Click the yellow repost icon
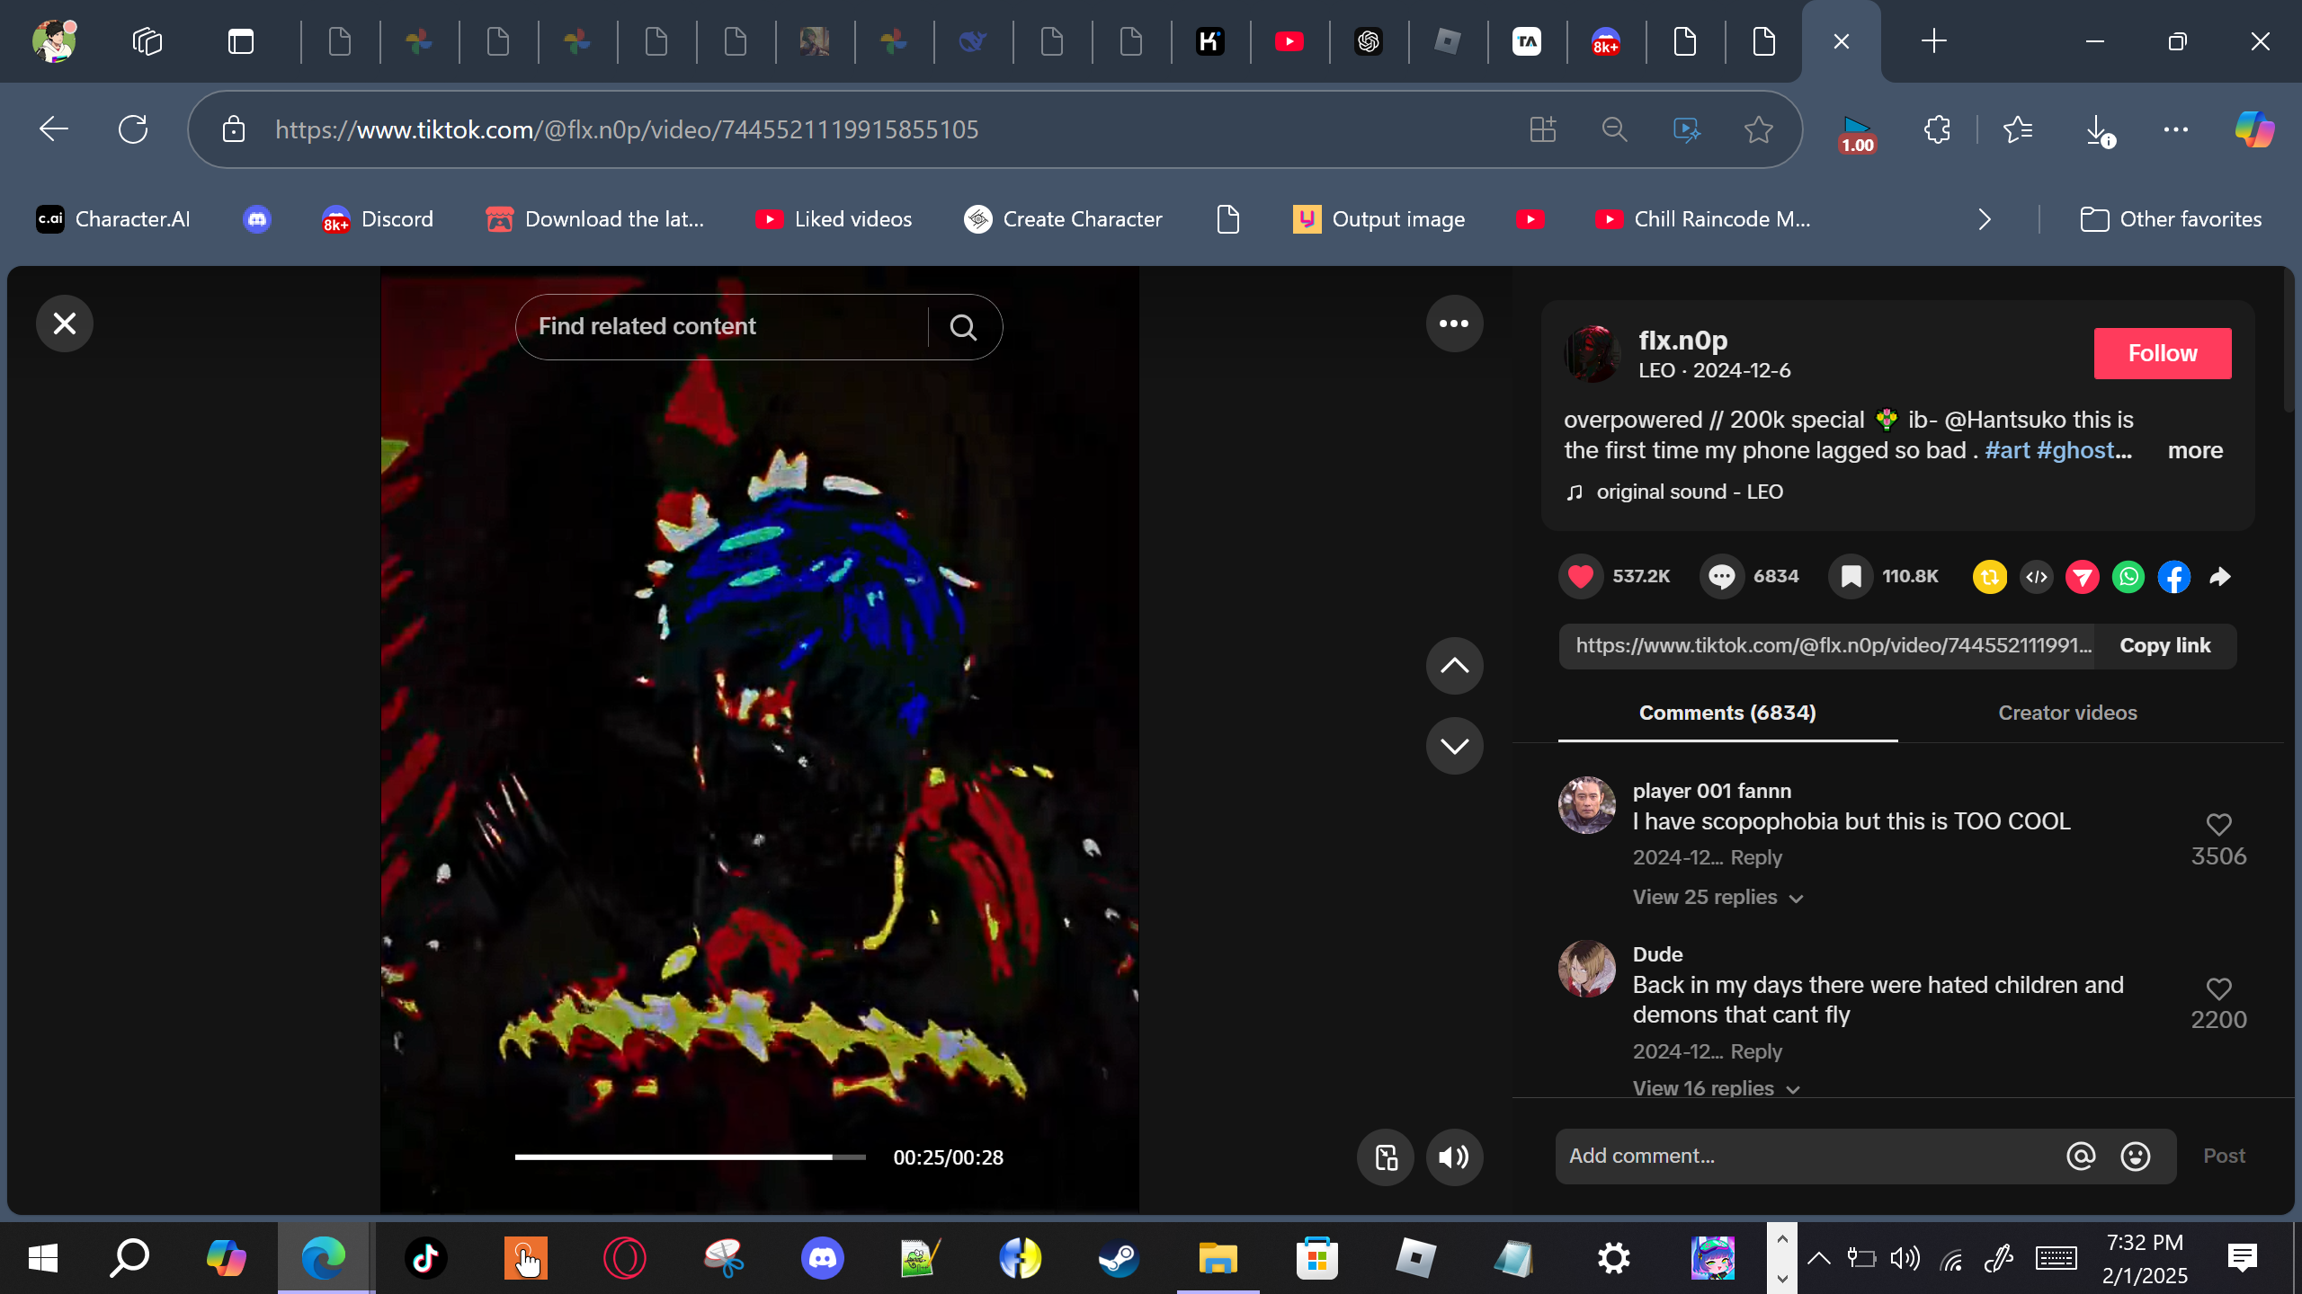This screenshot has width=2302, height=1294. [x=1989, y=576]
